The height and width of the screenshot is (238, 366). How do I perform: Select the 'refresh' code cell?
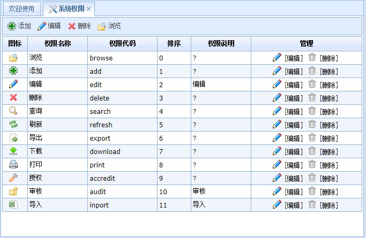point(123,125)
